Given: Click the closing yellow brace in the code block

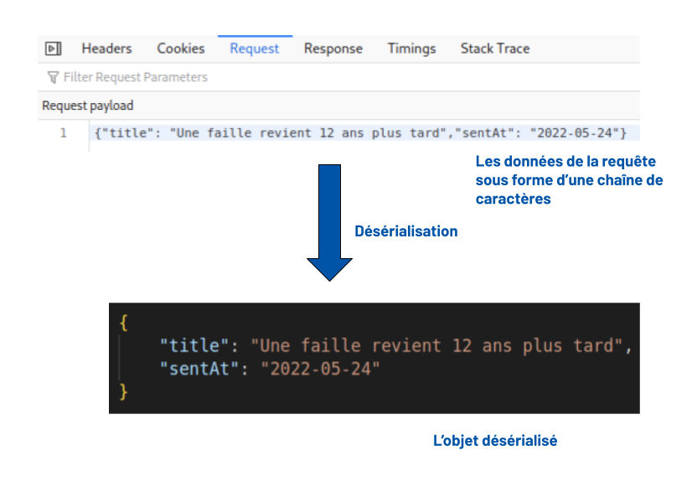Looking at the screenshot, I should click(124, 392).
